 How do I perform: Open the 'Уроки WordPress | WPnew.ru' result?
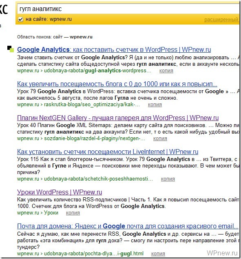[60, 192]
